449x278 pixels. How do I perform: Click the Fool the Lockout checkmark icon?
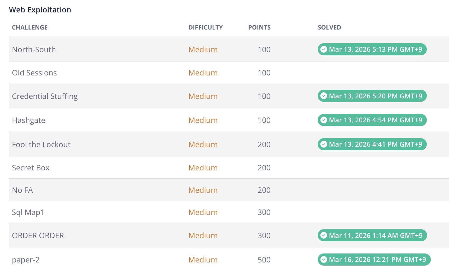pos(324,144)
